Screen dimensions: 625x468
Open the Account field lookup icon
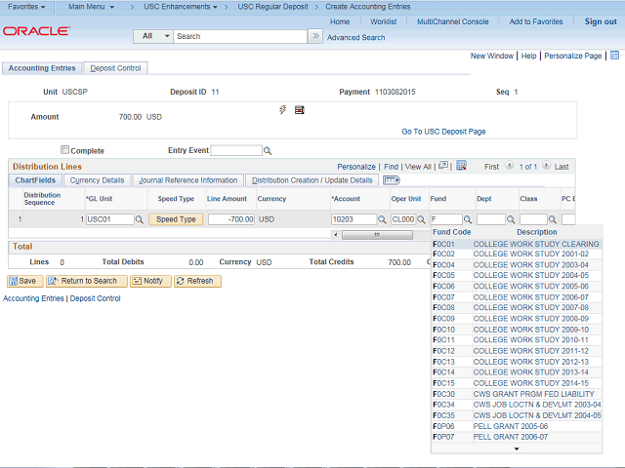pos(382,220)
